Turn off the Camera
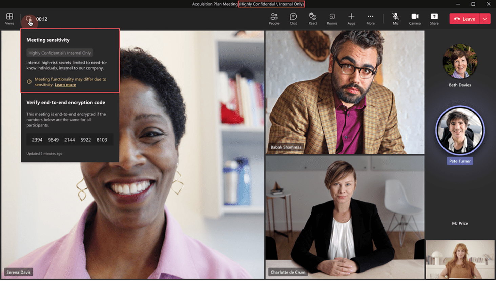 415,19
